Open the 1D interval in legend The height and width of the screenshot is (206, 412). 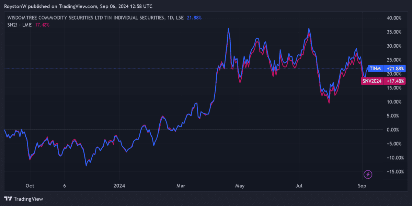click(x=170, y=18)
